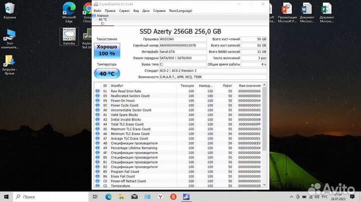Click the Атрибут column header
The width and height of the screenshot is (361, 202).
click(x=143, y=85)
